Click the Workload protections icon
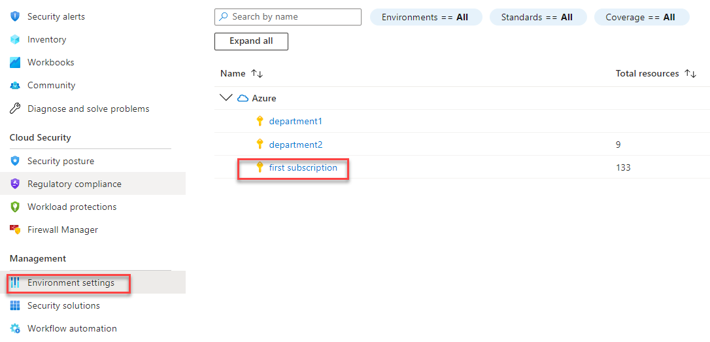The width and height of the screenshot is (710, 342). (15, 207)
